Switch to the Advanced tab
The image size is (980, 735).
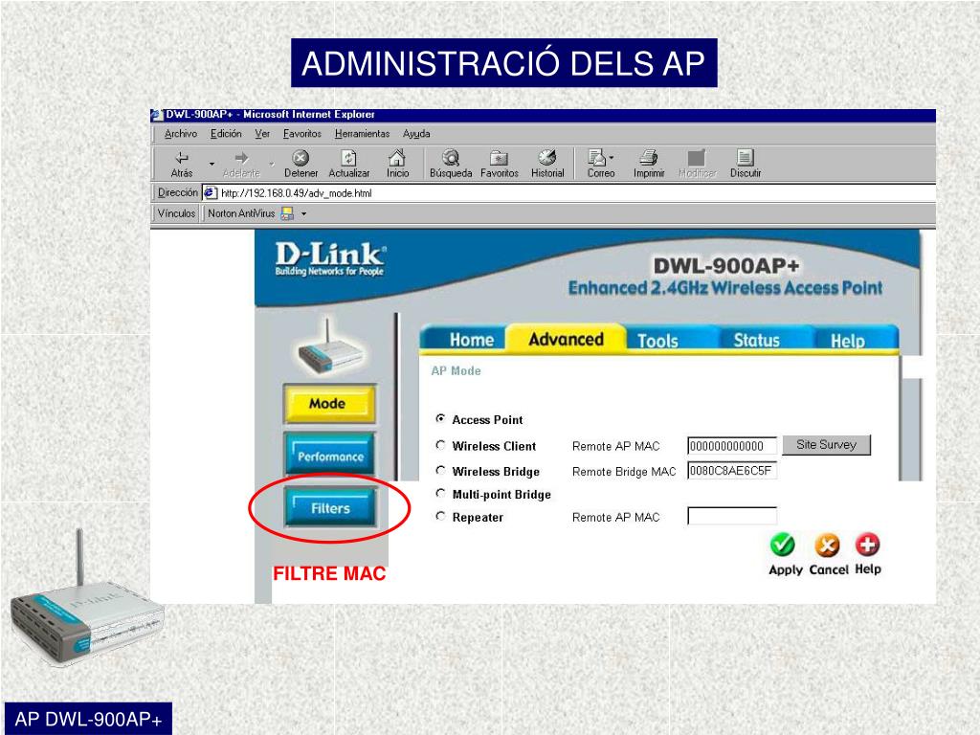pyautogui.click(x=566, y=339)
